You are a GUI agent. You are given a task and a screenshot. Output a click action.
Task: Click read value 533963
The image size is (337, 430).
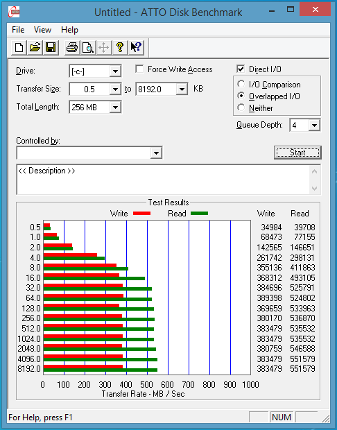click(302, 309)
